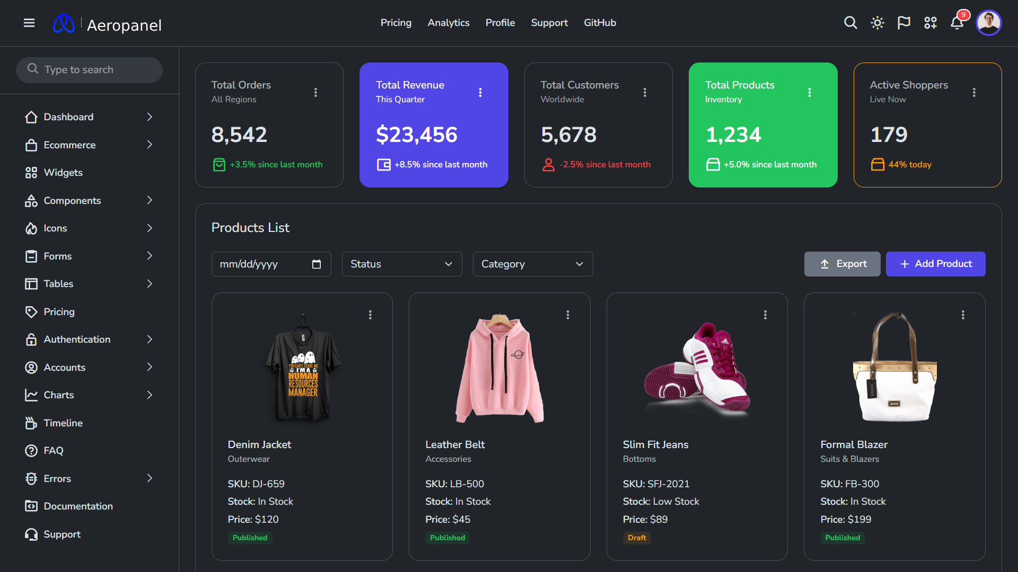Open the apps grid icon in the navbar
The height and width of the screenshot is (572, 1018).
coord(931,23)
